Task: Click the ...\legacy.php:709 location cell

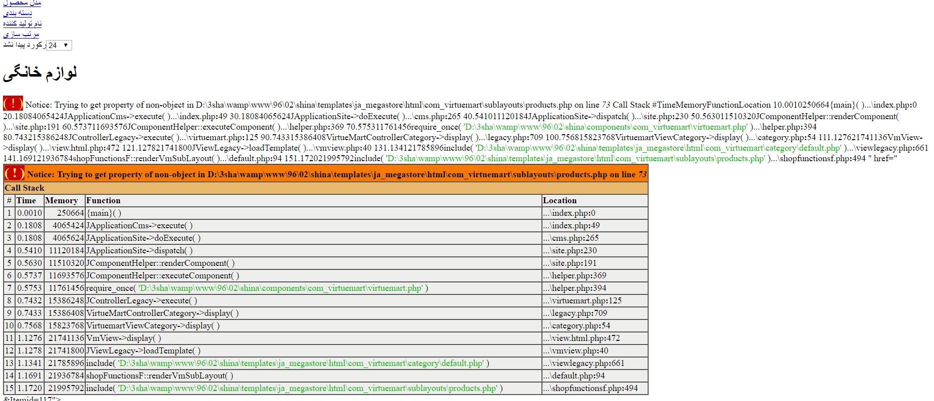Action: tap(595, 313)
